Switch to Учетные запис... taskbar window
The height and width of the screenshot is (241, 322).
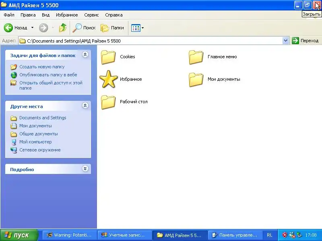pyautogui.click(x=124, y=235)
